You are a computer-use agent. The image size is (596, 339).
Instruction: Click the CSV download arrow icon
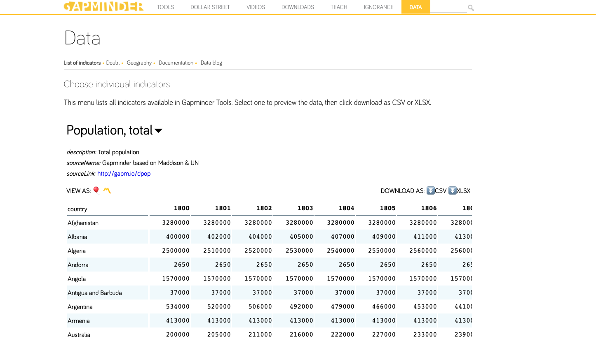[x=431, y=190]
